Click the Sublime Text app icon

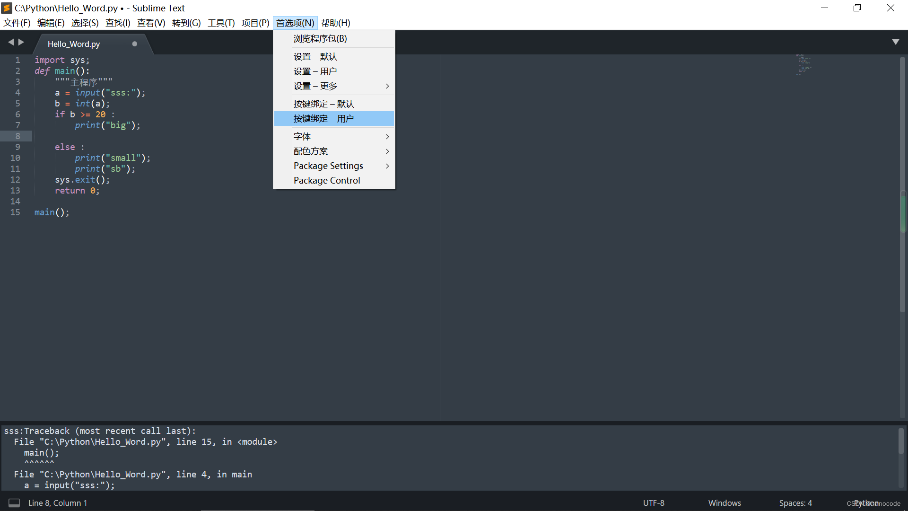point(7,8)
